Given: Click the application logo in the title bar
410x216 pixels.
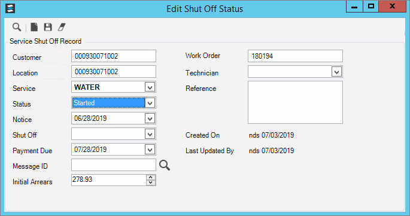Looking at the screenshot, I should click(x=10, y=8).
